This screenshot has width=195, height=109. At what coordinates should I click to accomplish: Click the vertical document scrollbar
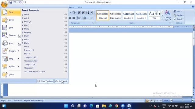pos(194,38)
